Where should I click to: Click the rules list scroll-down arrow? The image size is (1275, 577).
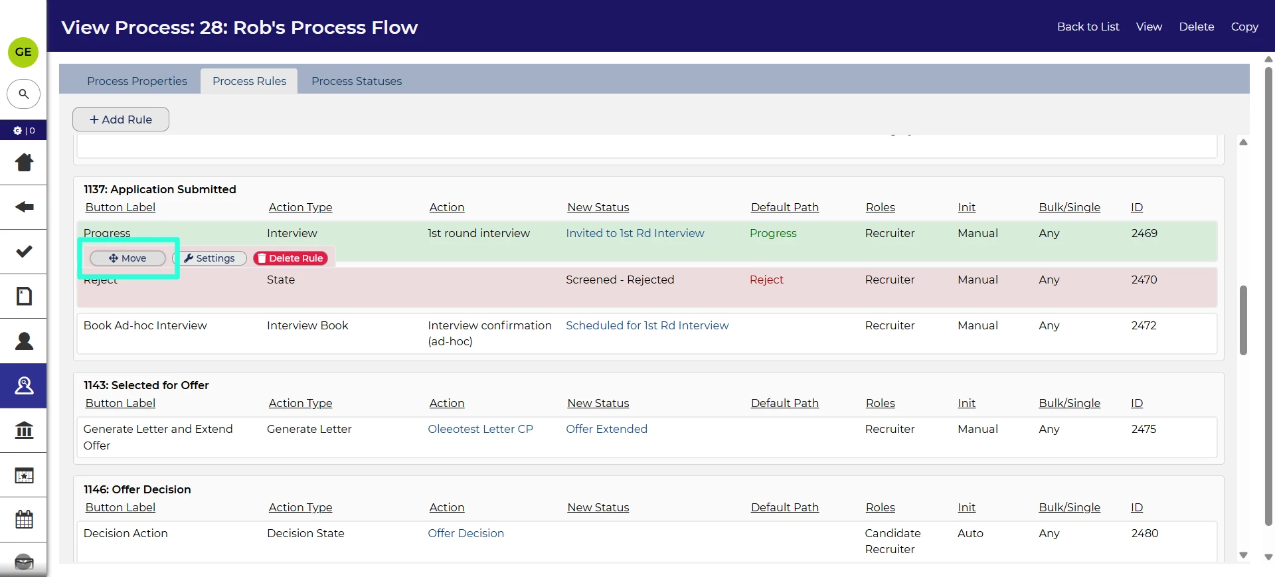(1243, 555)
